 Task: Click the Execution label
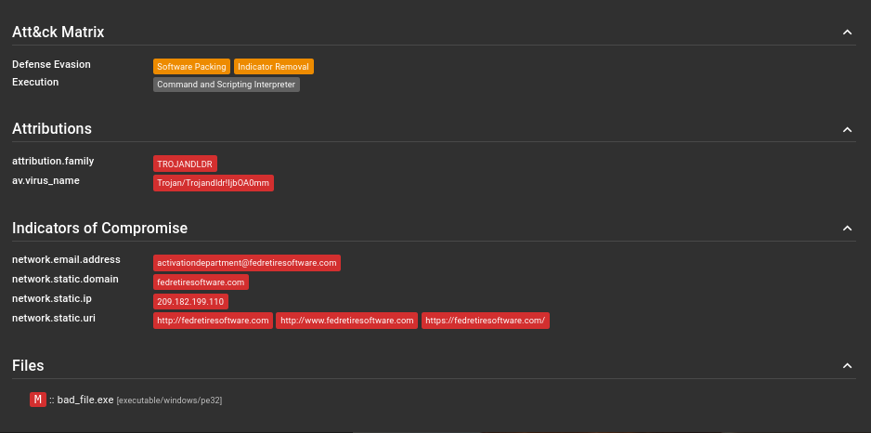pos(35,83)
